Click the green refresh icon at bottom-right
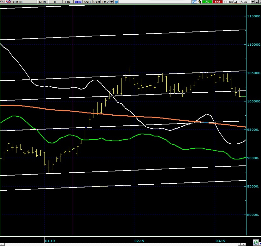 click(256, 242)
